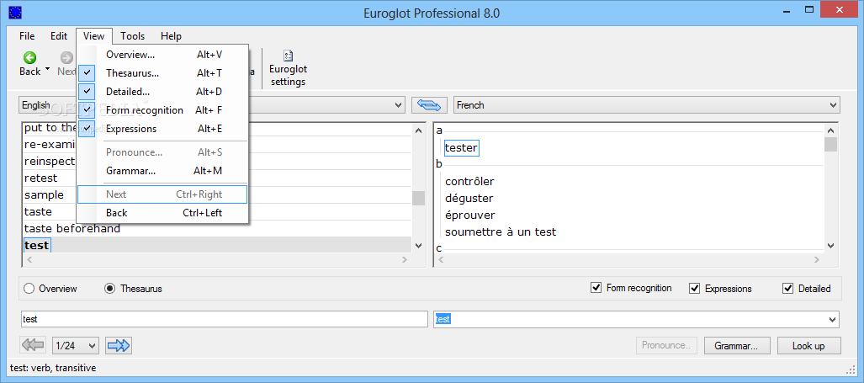Click the translation 'contrôler'

(x=469, y=181)
